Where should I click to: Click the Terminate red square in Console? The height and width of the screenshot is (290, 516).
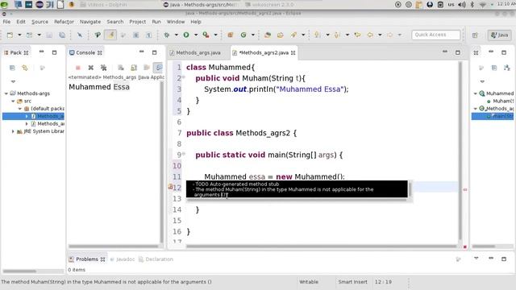[78, 68]
